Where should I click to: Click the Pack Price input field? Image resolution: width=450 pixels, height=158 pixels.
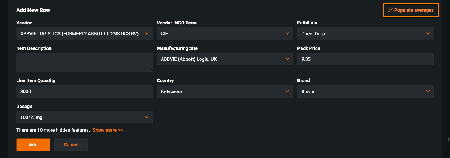point(365,59)
